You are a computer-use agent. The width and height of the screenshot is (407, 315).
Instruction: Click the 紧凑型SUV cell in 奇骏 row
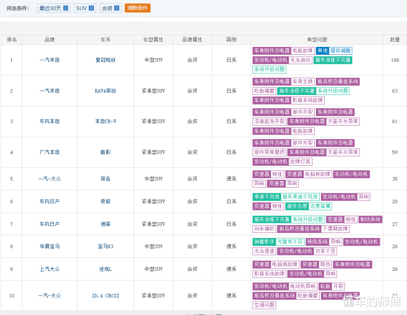(153, 201)
